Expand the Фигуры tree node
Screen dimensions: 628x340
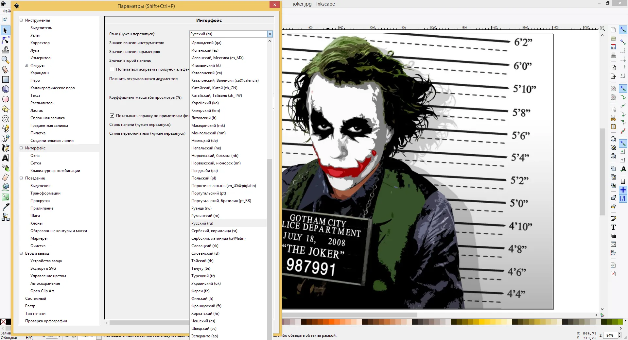tap(26, 65)
